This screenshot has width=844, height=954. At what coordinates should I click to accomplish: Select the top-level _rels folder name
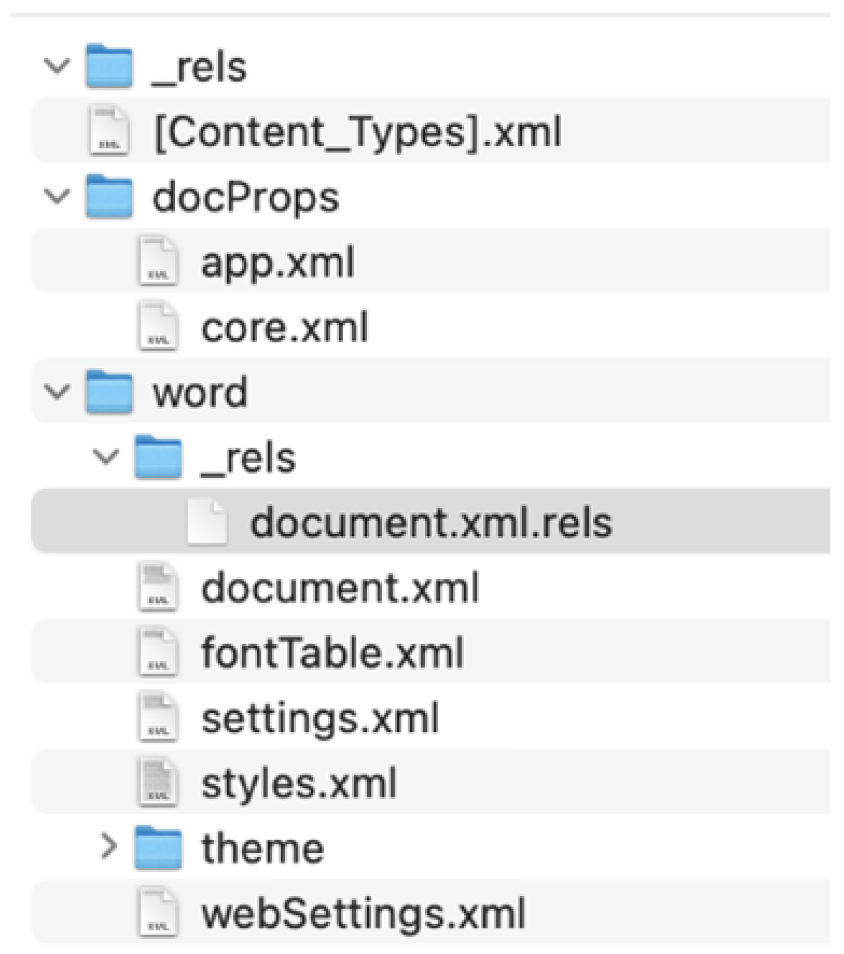[200, 67]
